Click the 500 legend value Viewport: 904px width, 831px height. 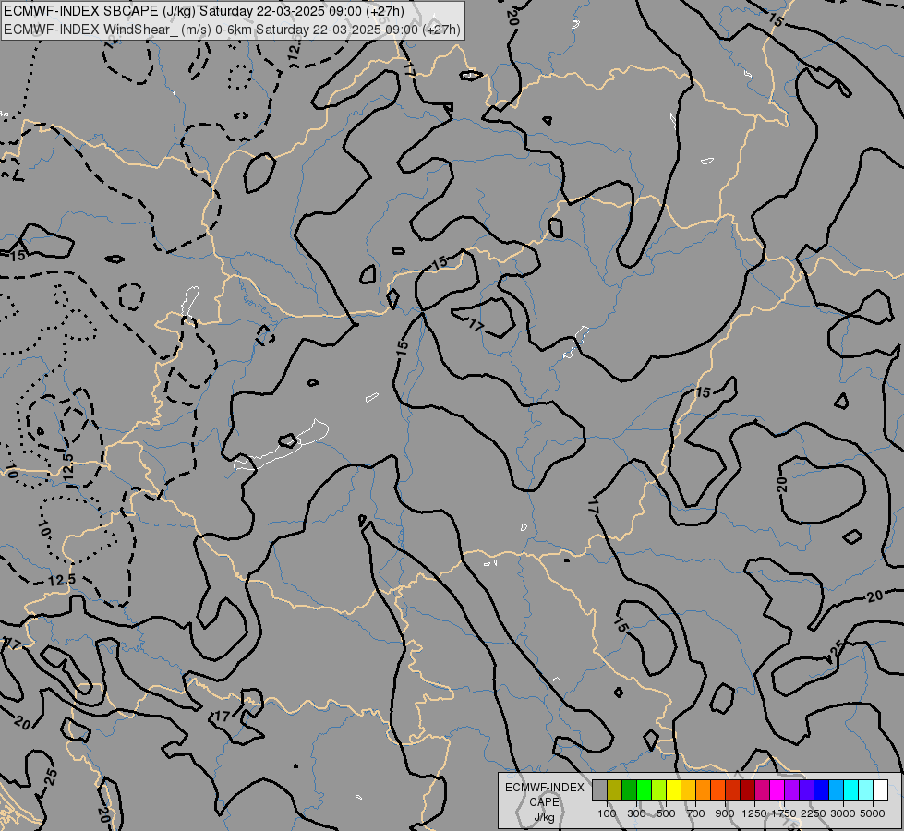point(666,813)
